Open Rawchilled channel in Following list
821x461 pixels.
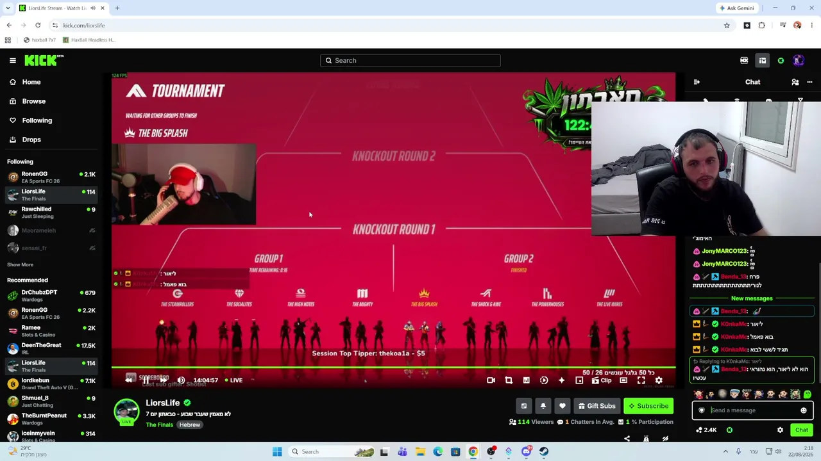pyautogui.click(x=51, y=213)
